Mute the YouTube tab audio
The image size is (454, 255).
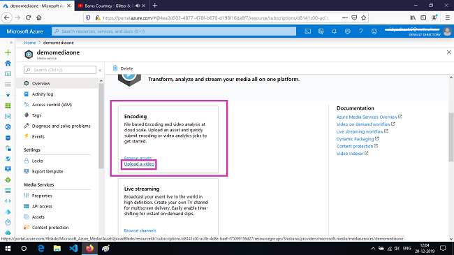click(138, 6)
